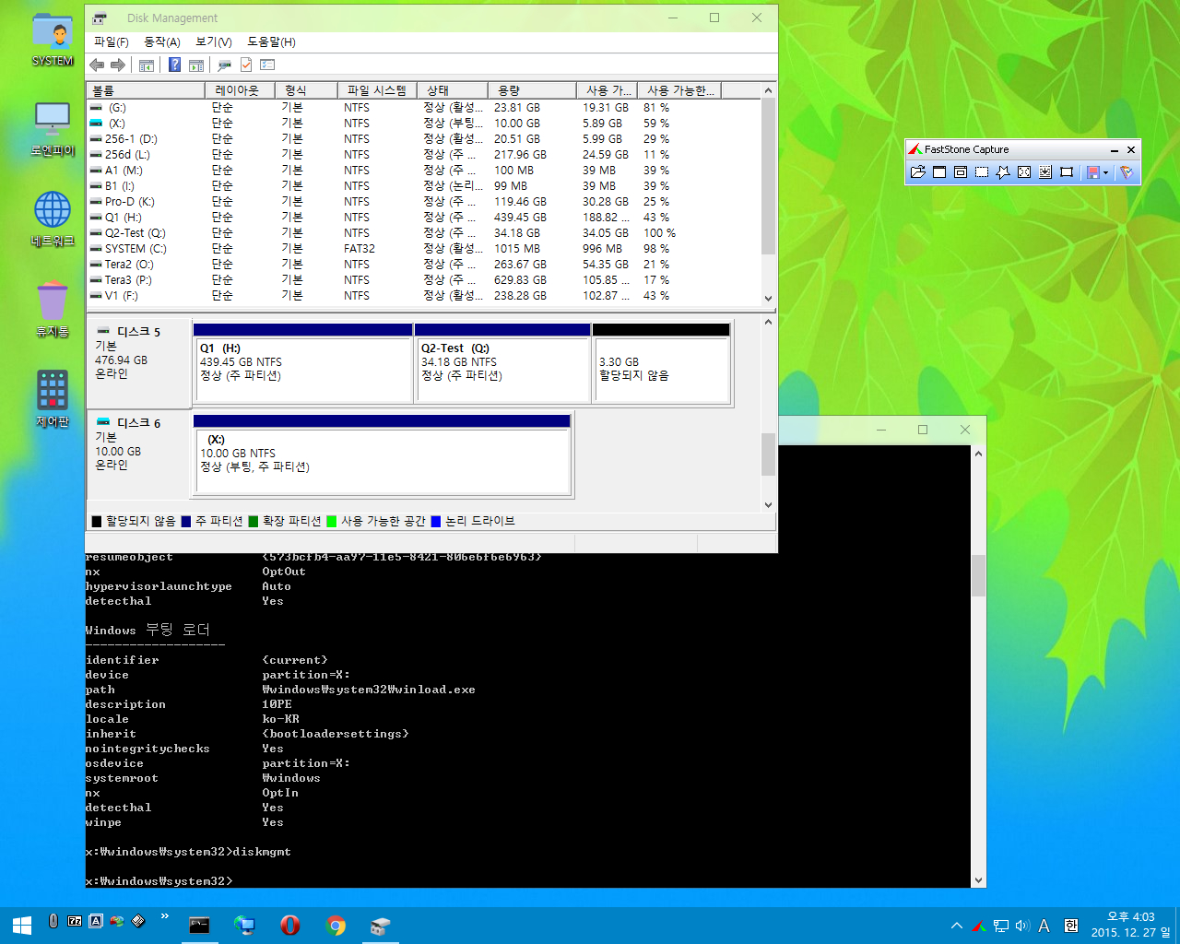Open Command Prompt from taskbar
Image resolution: width=1180 pixels, height=944 pixels.
pos(199,925)
